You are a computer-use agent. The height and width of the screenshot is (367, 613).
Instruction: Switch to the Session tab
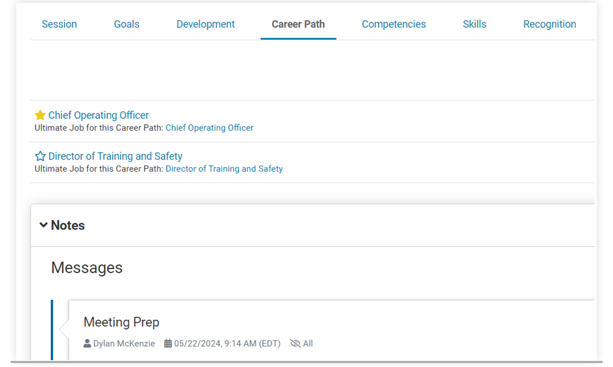click(x=59, y=23)
